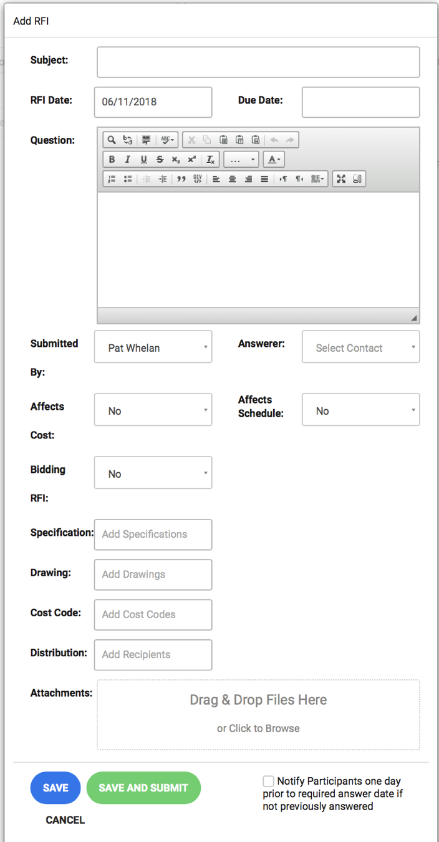This screenshot has height=842, width=439.
Task: Click the Remove Format icon
Action: tap(211, 160)
